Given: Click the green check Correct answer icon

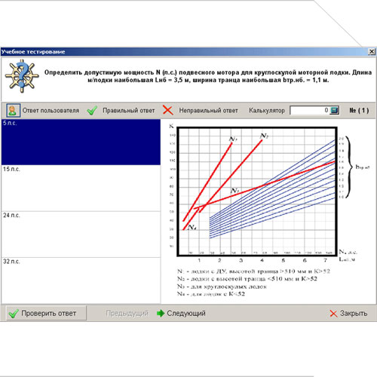Looking at the screenshot, I should (x=92, y=110).
